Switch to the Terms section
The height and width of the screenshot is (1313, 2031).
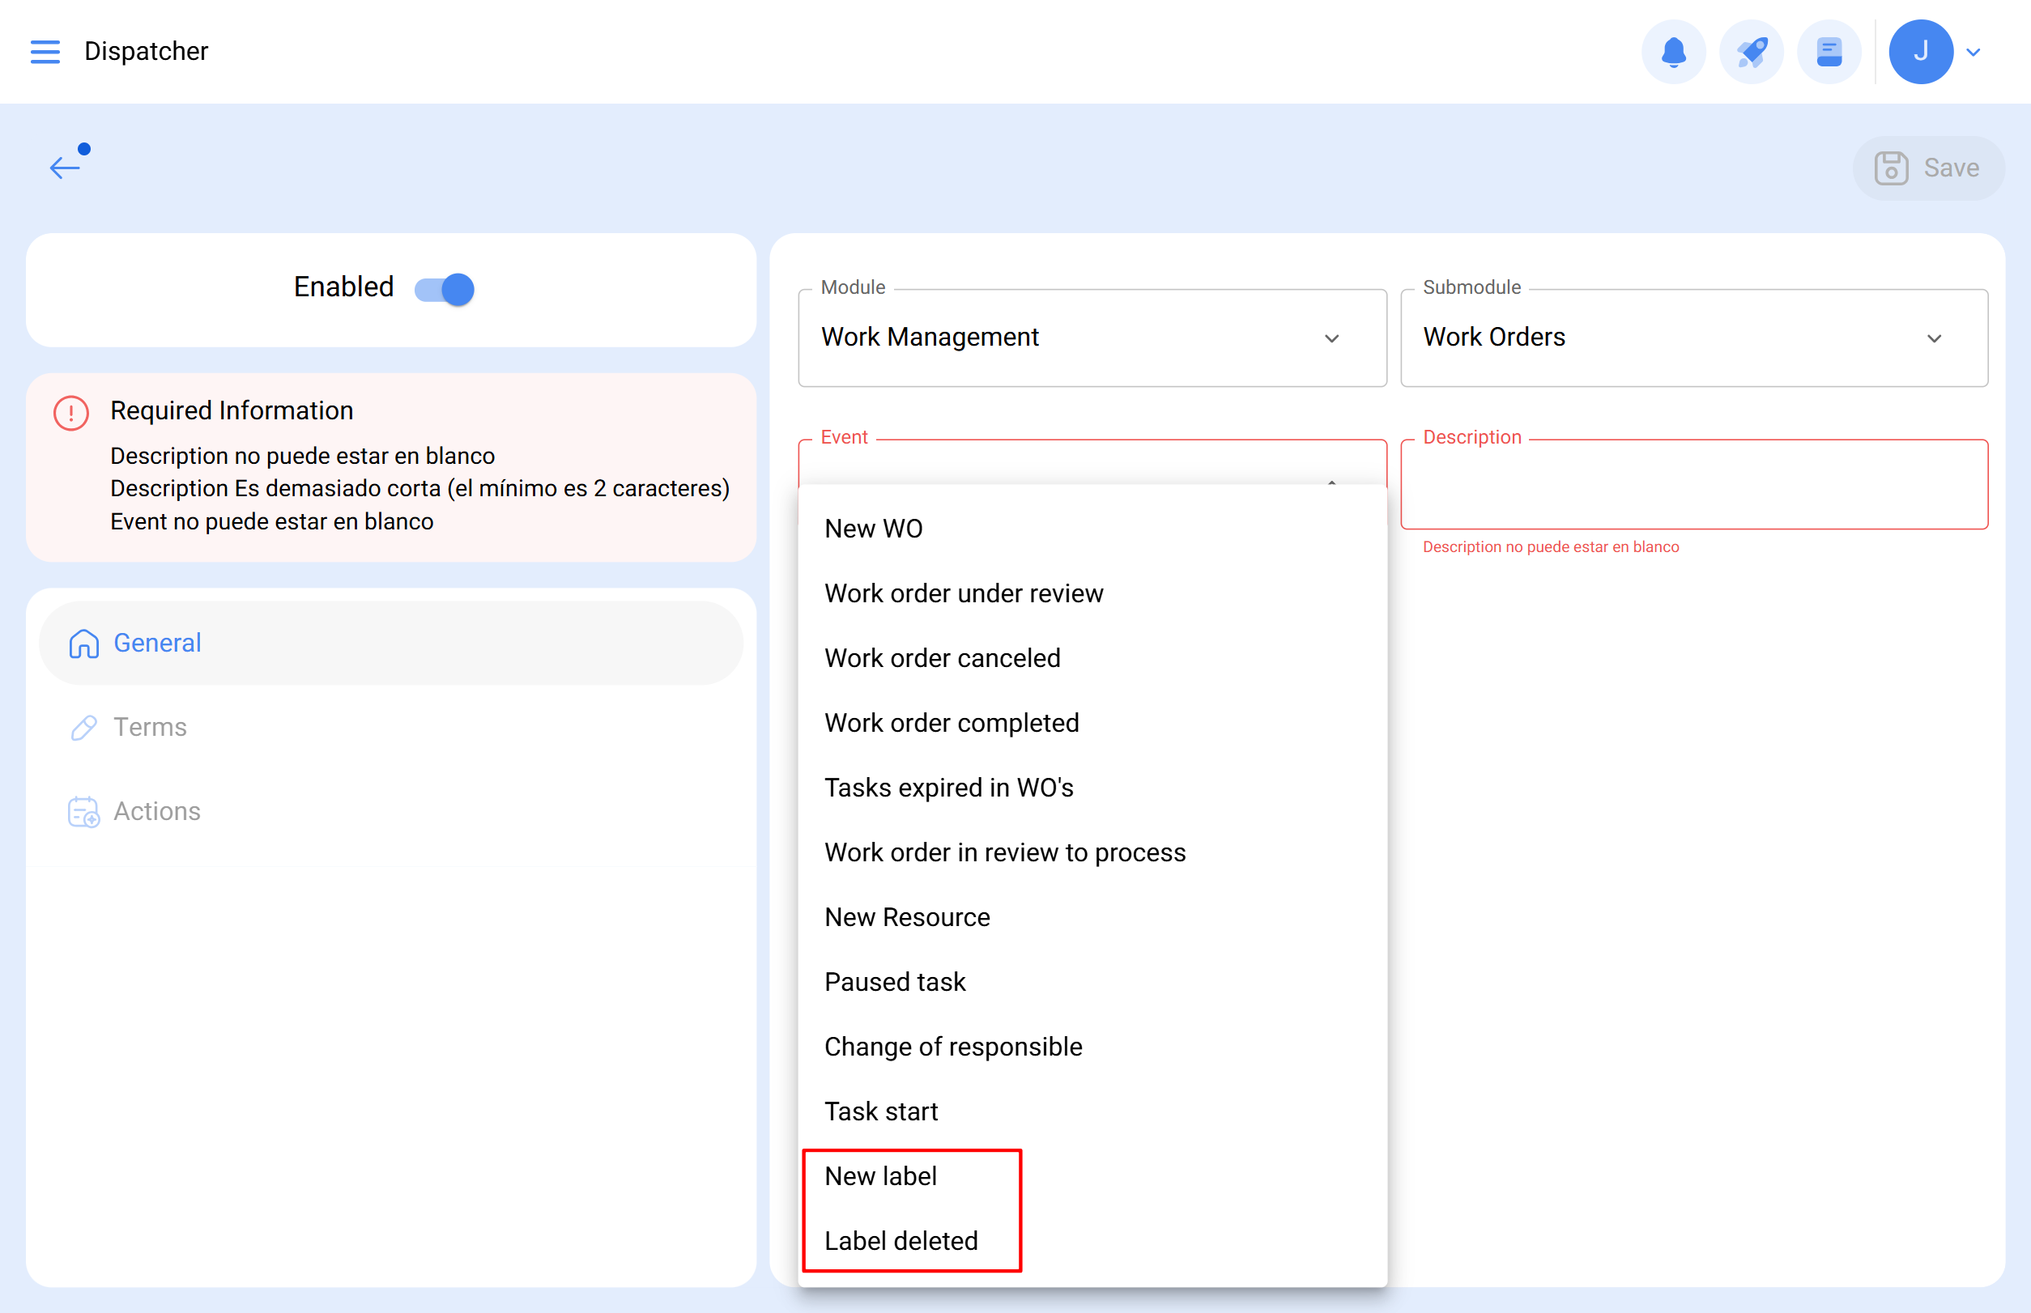tap(150, 727)
